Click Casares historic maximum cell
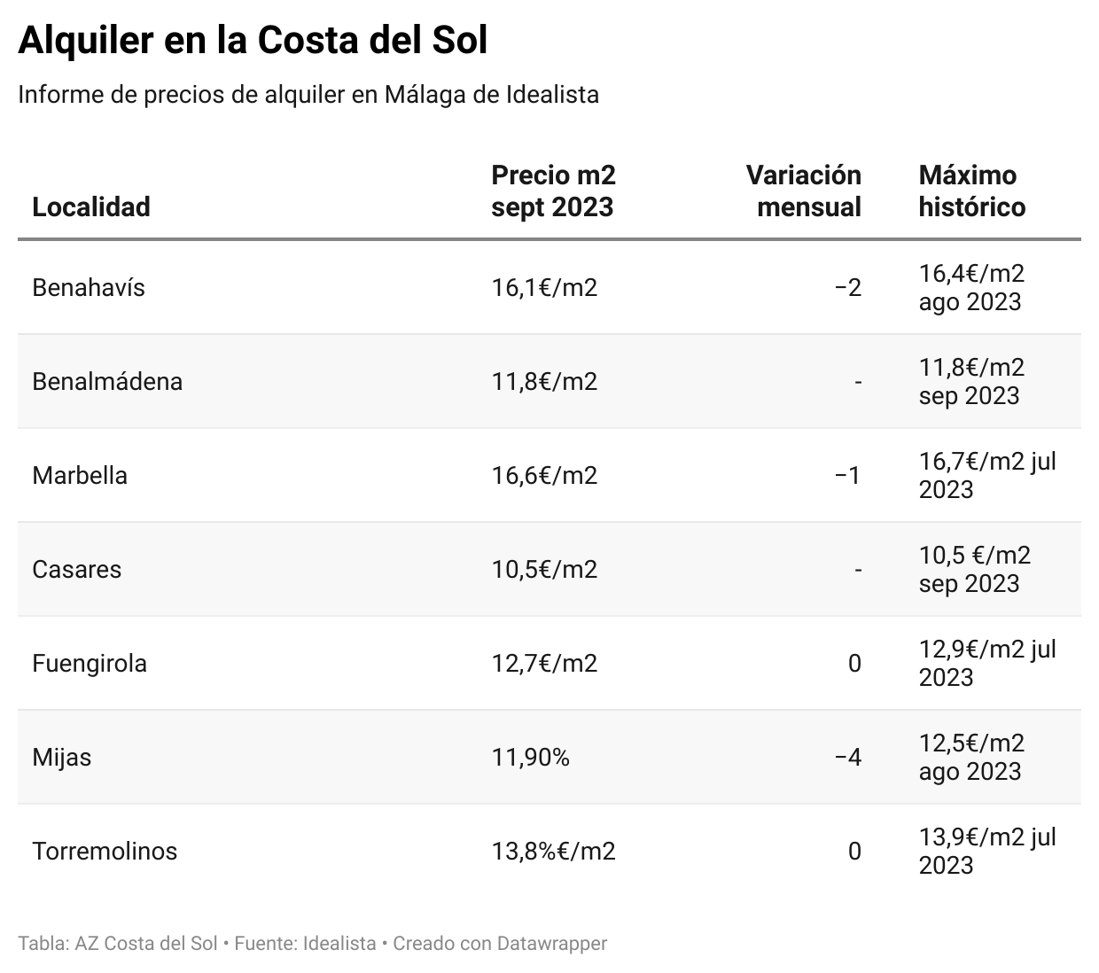Screen dimensions: 1099x973 pos(974,570)
